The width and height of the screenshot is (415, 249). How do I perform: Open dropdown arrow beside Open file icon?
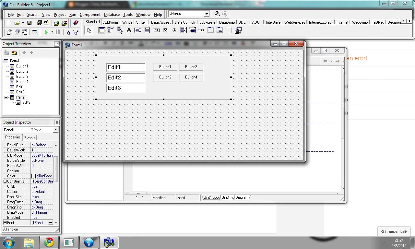[x=23, y=23]
